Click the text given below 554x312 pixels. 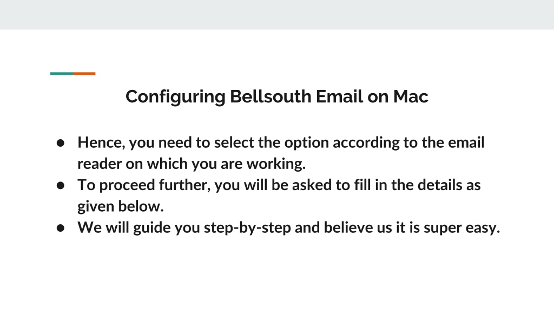click(x=121, y=206)
